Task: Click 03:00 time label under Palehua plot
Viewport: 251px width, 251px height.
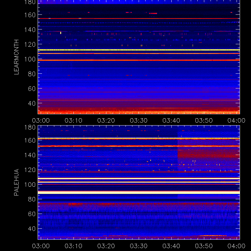Action: point(41,246)
